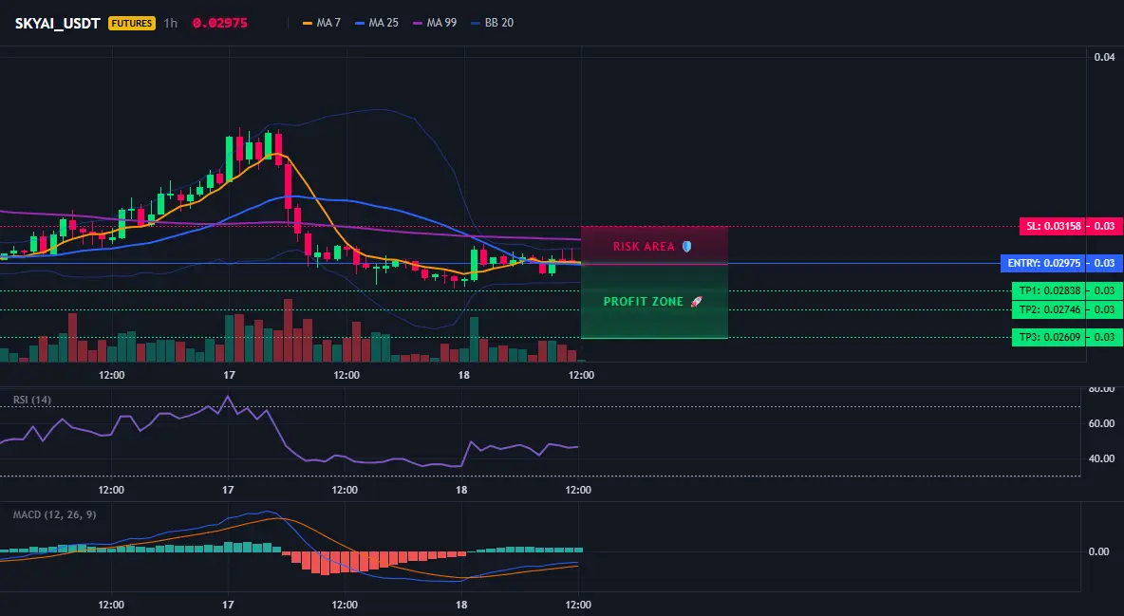Click the MA 99 legend entry
Image resolution: width=1124 pixels, height=616 pixels.
435,23
